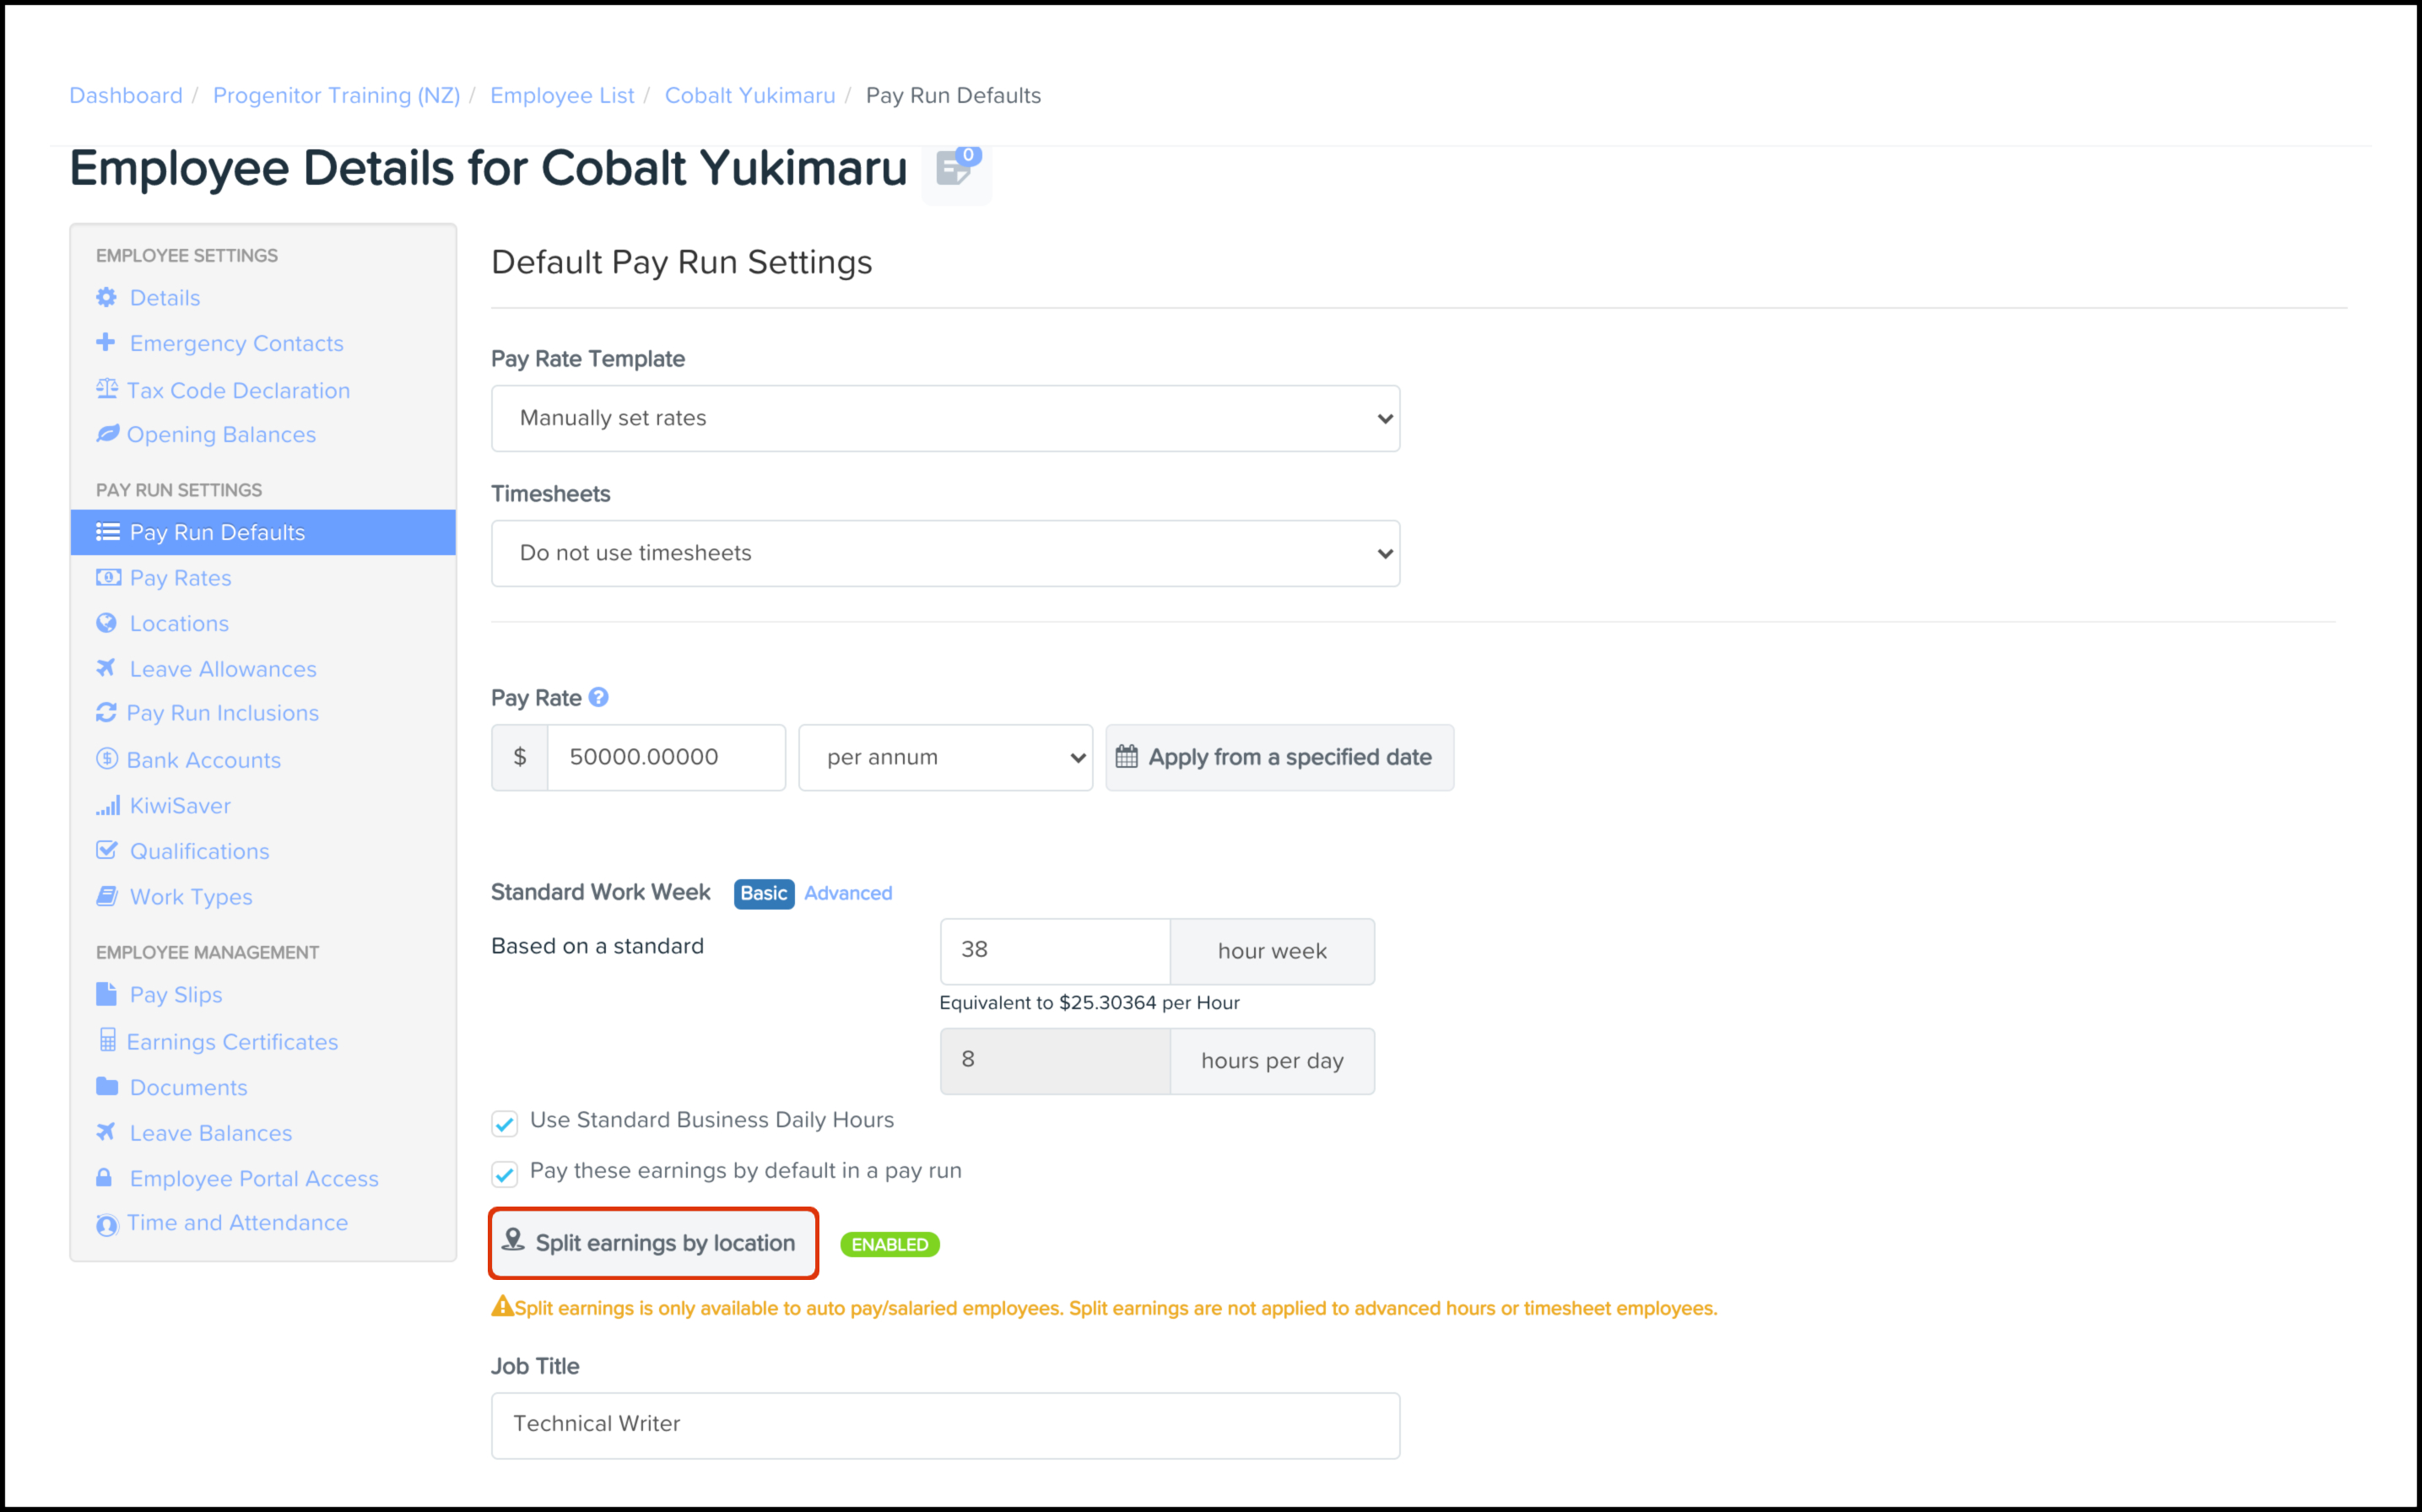Click the KiwiSaver signal bars icon
The width and height of the screenshot is (2422, 1512).
tap(107, 805)
